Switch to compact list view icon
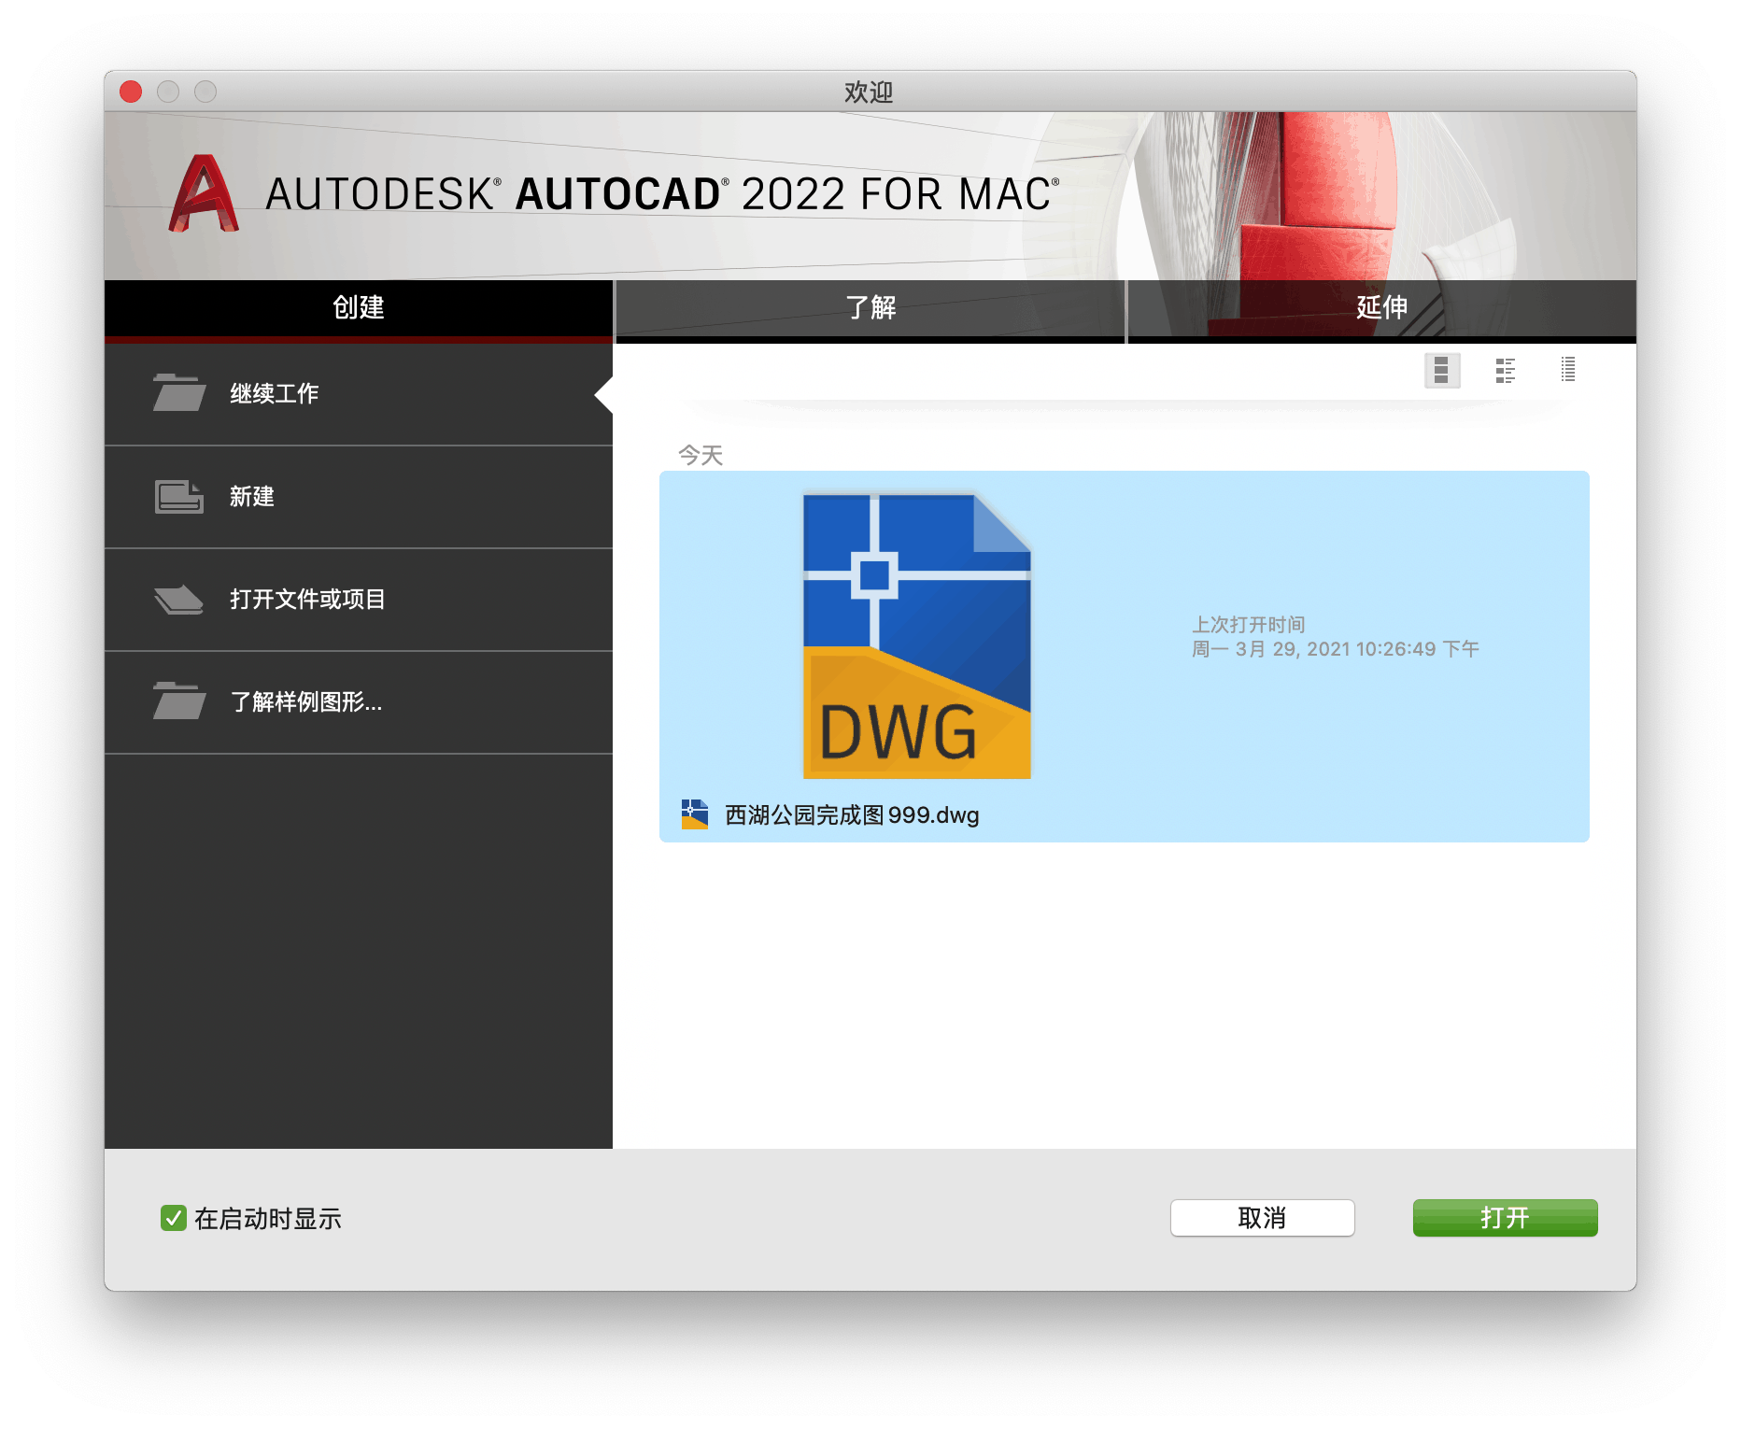The width and height of the screenshot is (1741, 1429). 1568,370
